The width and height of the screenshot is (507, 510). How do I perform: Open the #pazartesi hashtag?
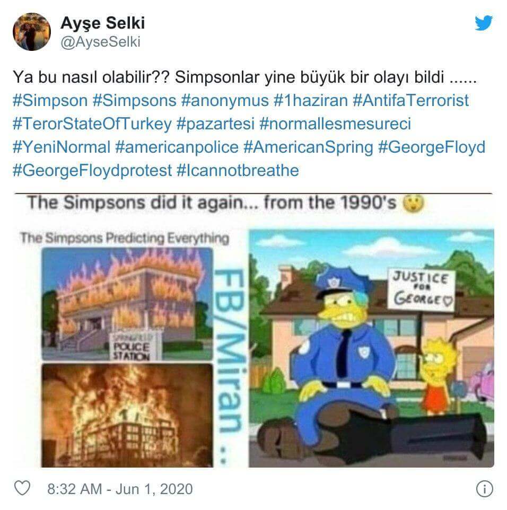215,124
